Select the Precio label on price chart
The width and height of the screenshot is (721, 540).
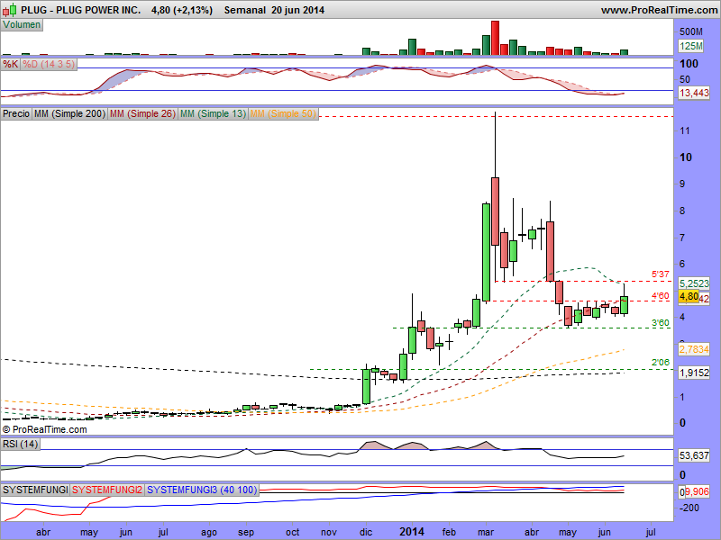tap(16, 113)
